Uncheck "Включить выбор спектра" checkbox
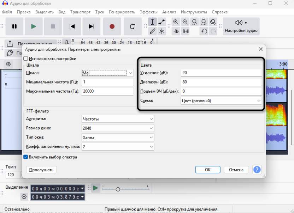Viewport: 294px width, 213px height. 26,157
